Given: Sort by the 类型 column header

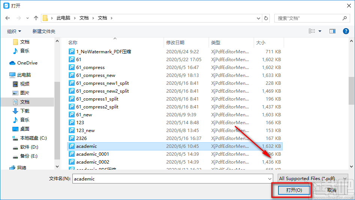Looking at the screenshot, I should click(215, 42).
